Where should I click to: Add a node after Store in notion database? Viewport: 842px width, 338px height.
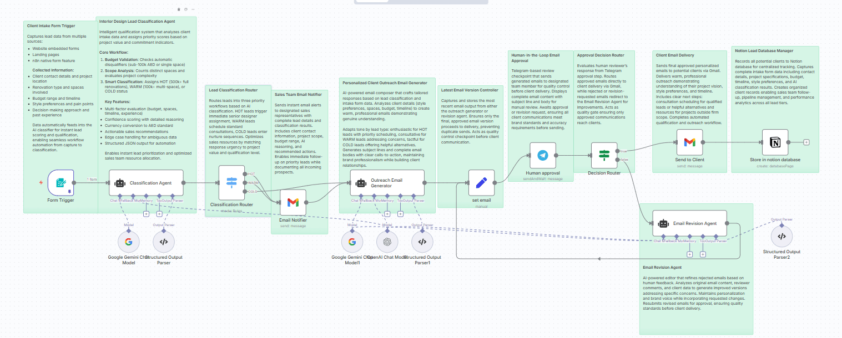[806, 142]
